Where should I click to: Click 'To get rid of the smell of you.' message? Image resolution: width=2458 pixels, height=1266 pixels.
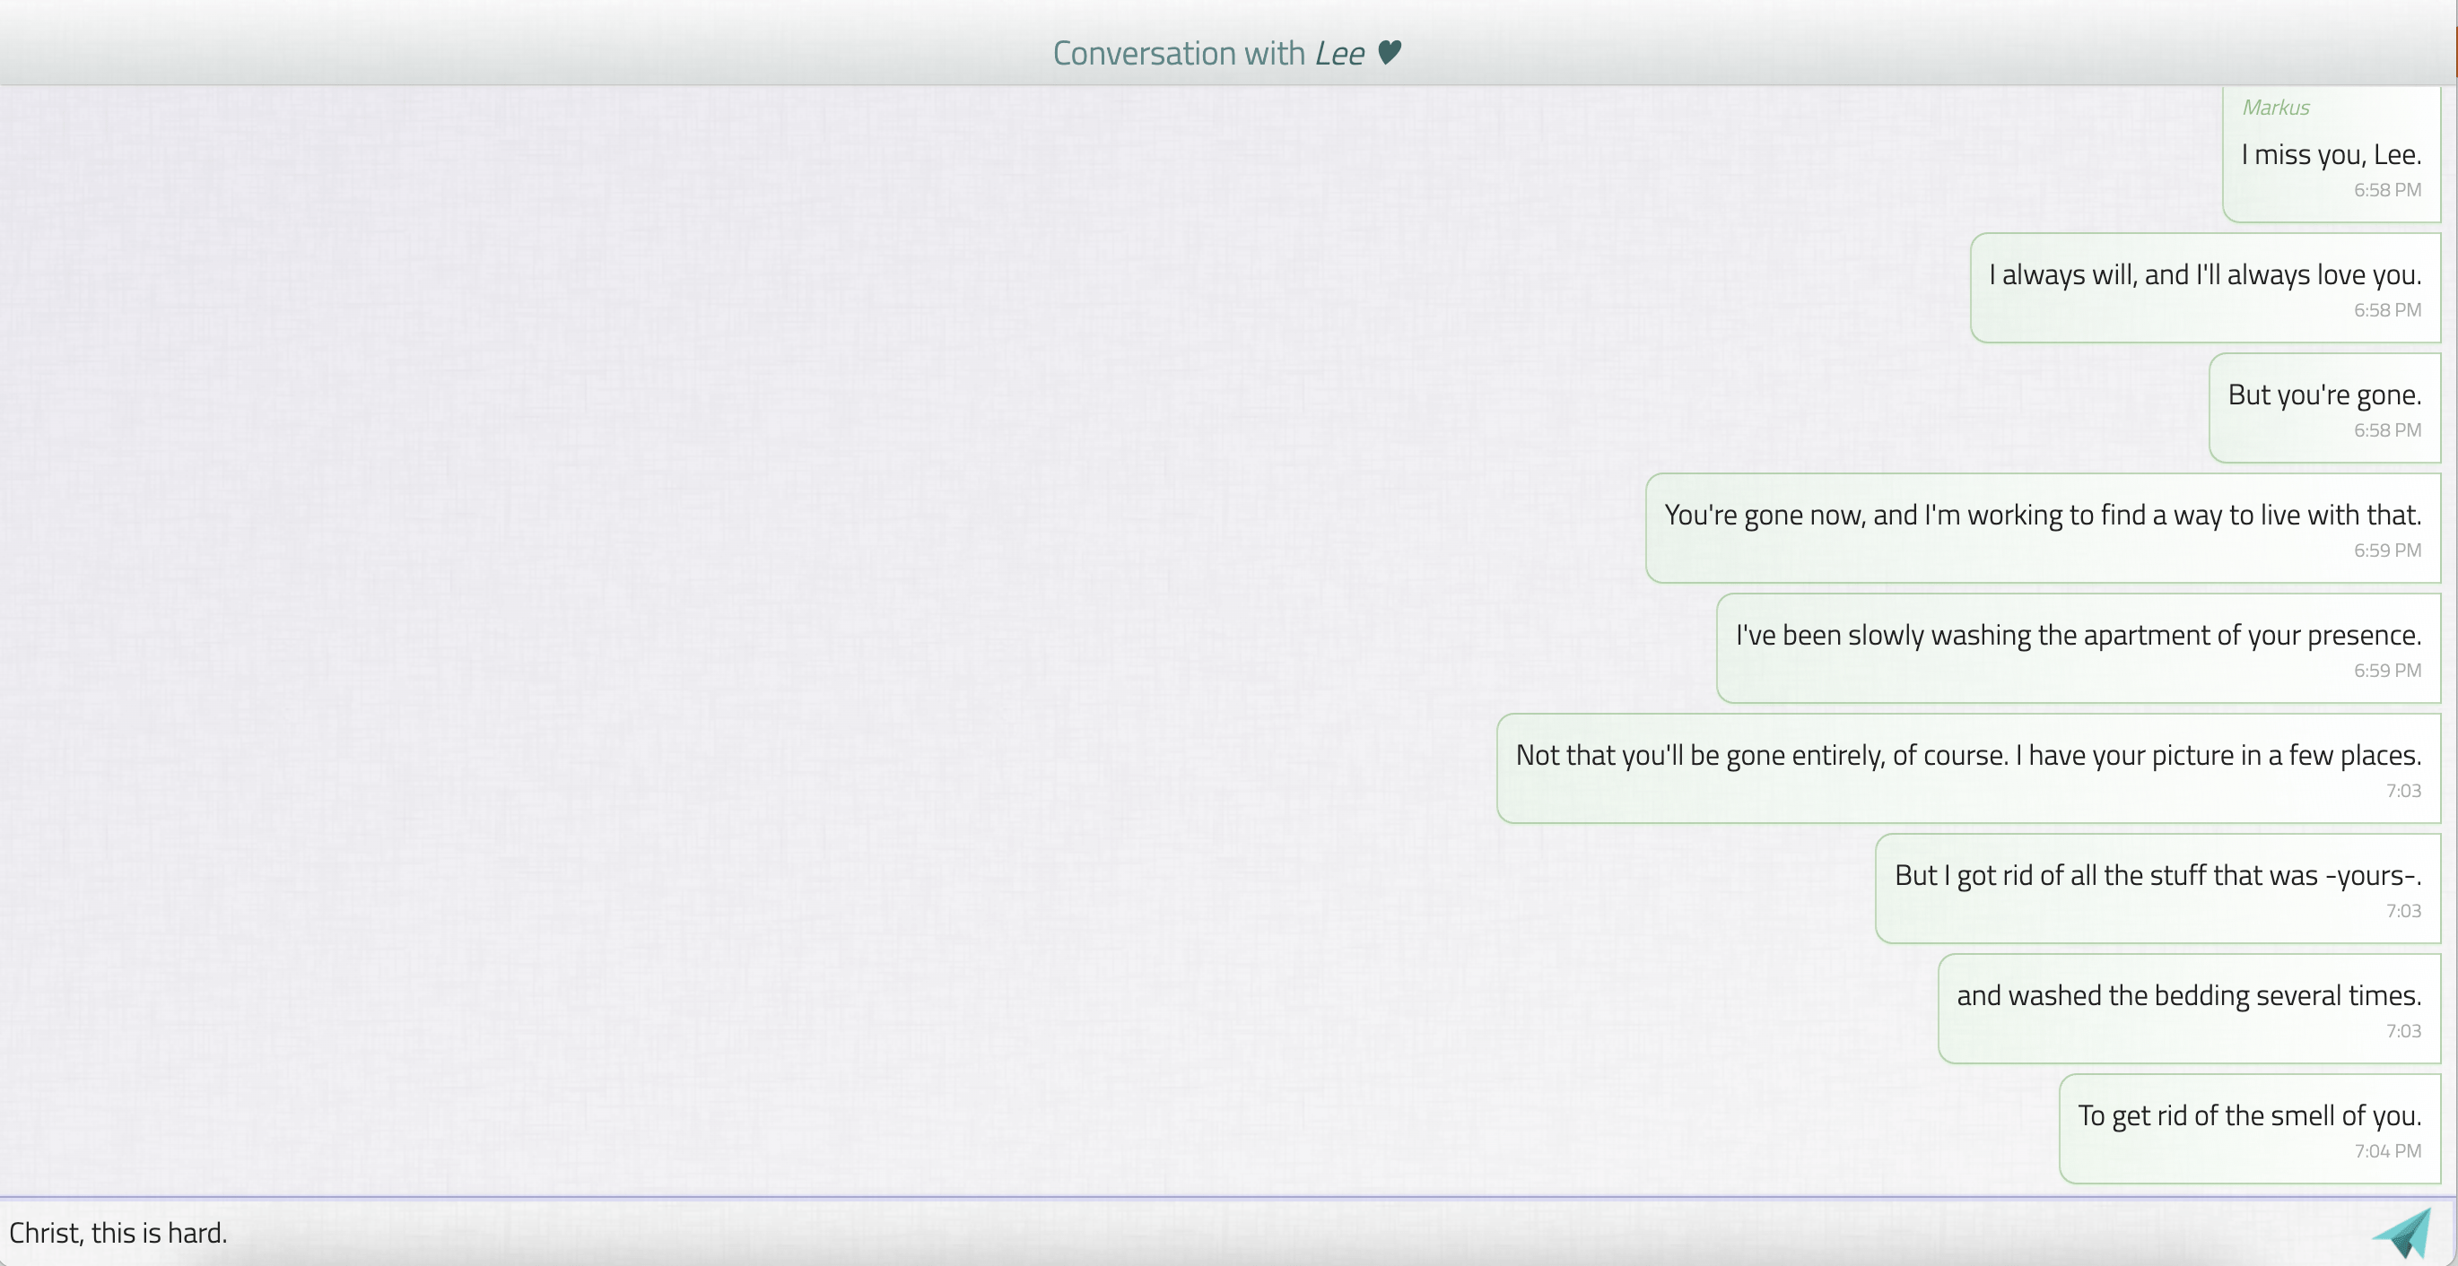click(x=2250, y=1129)
